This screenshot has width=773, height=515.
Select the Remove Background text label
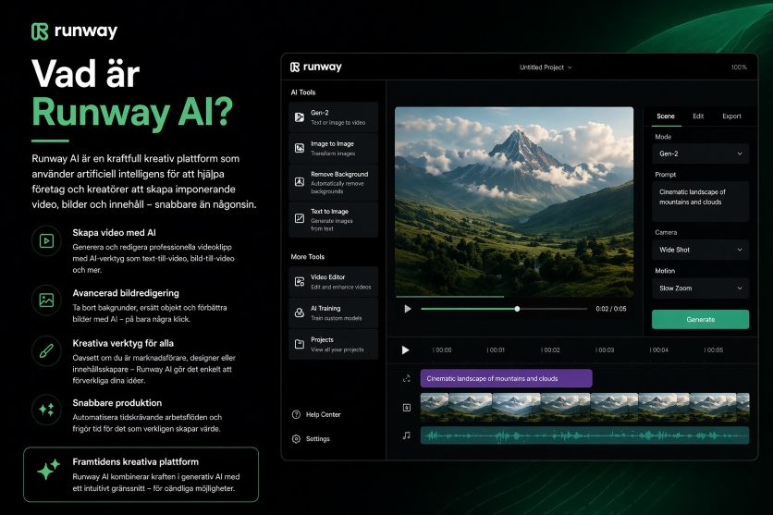pyautogui.click(x=339, y=175)
